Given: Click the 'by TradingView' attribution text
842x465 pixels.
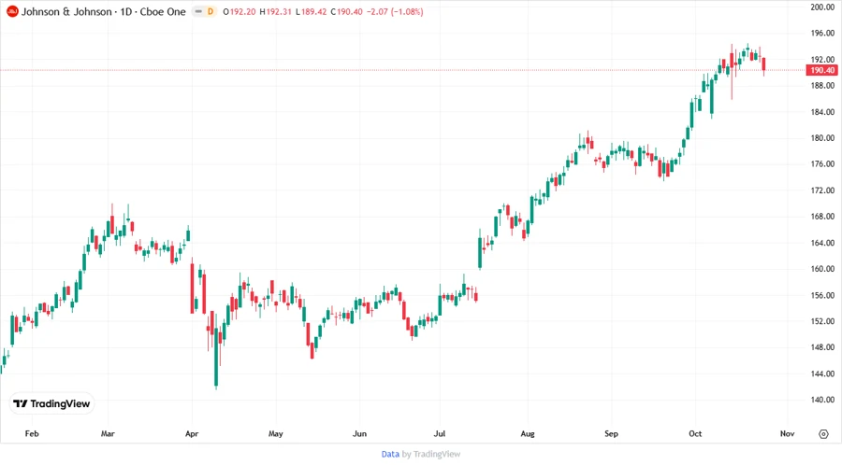Looking at the screenshot, I should coord(431,454).
